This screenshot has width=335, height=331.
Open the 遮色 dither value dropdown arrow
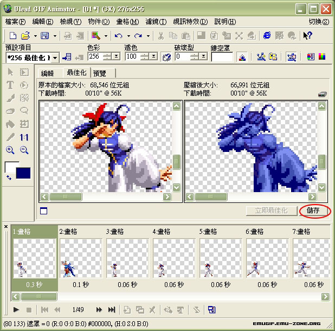pyautogui.click(x=153, y=56)
